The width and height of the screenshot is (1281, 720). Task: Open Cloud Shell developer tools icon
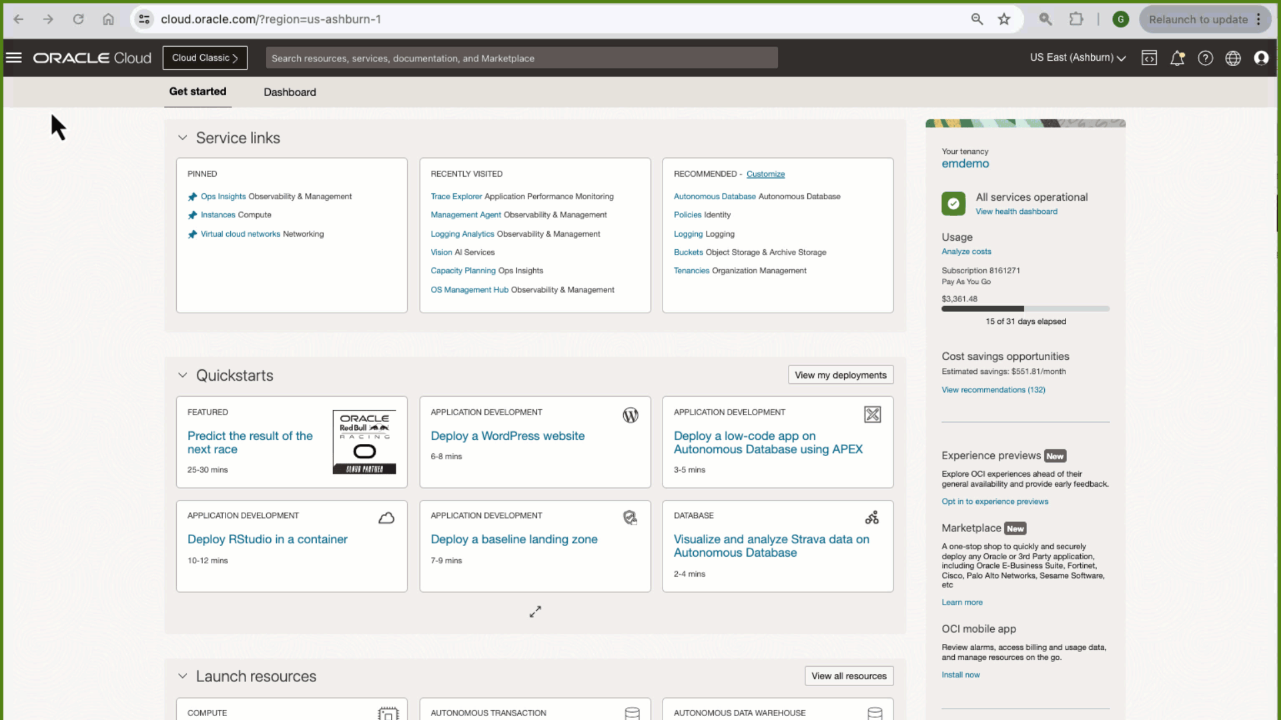click(x=1149, y=58)
